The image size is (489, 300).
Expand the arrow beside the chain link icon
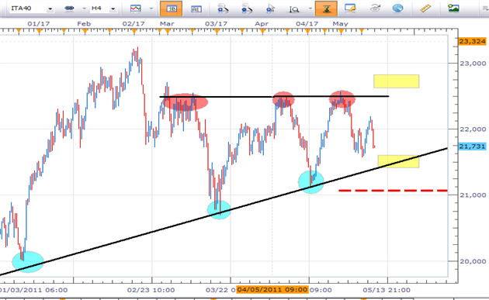tap(84, 9)
